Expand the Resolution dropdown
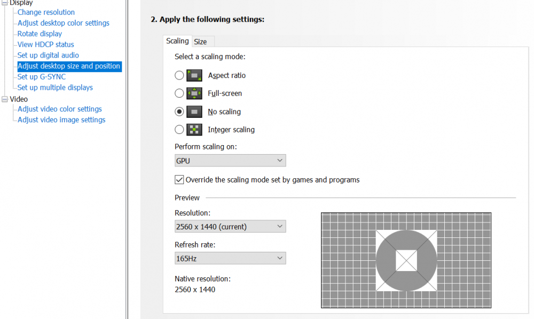Viewport: 534px width, 319px height. 230,227
